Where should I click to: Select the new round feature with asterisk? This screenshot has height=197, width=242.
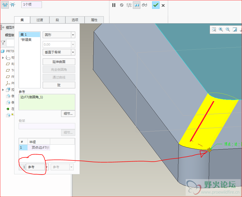coord(10,115)
